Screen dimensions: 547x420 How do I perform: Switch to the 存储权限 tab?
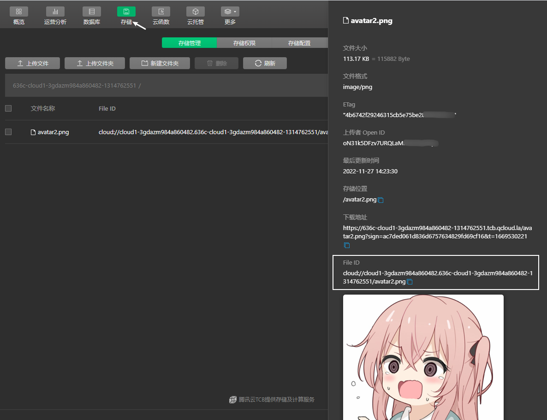244,43
